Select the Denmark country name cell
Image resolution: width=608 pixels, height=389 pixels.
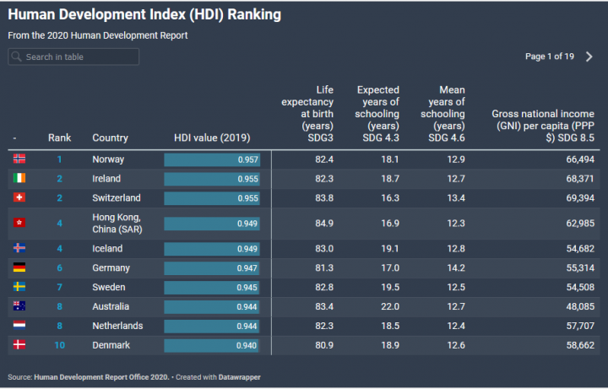pyautogui.click(x=111, y=346)
